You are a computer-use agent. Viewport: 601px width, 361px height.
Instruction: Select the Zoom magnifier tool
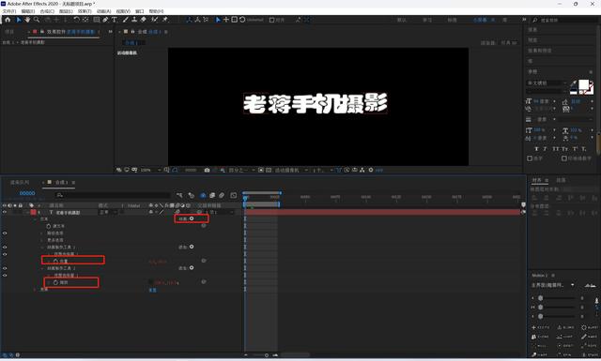37,20
